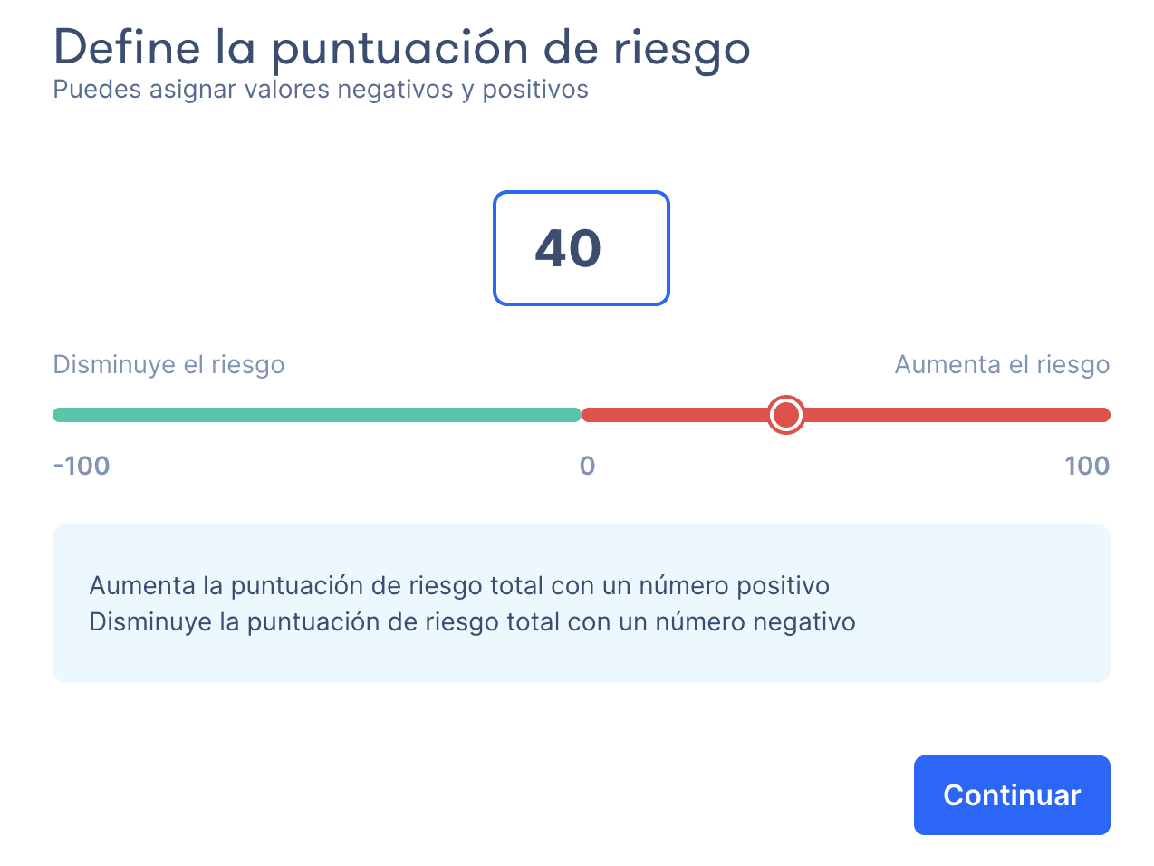Click the slider's green-red boundary at zero
The width and height of the screenshot is (1154, 866).
tap(582, 414)
